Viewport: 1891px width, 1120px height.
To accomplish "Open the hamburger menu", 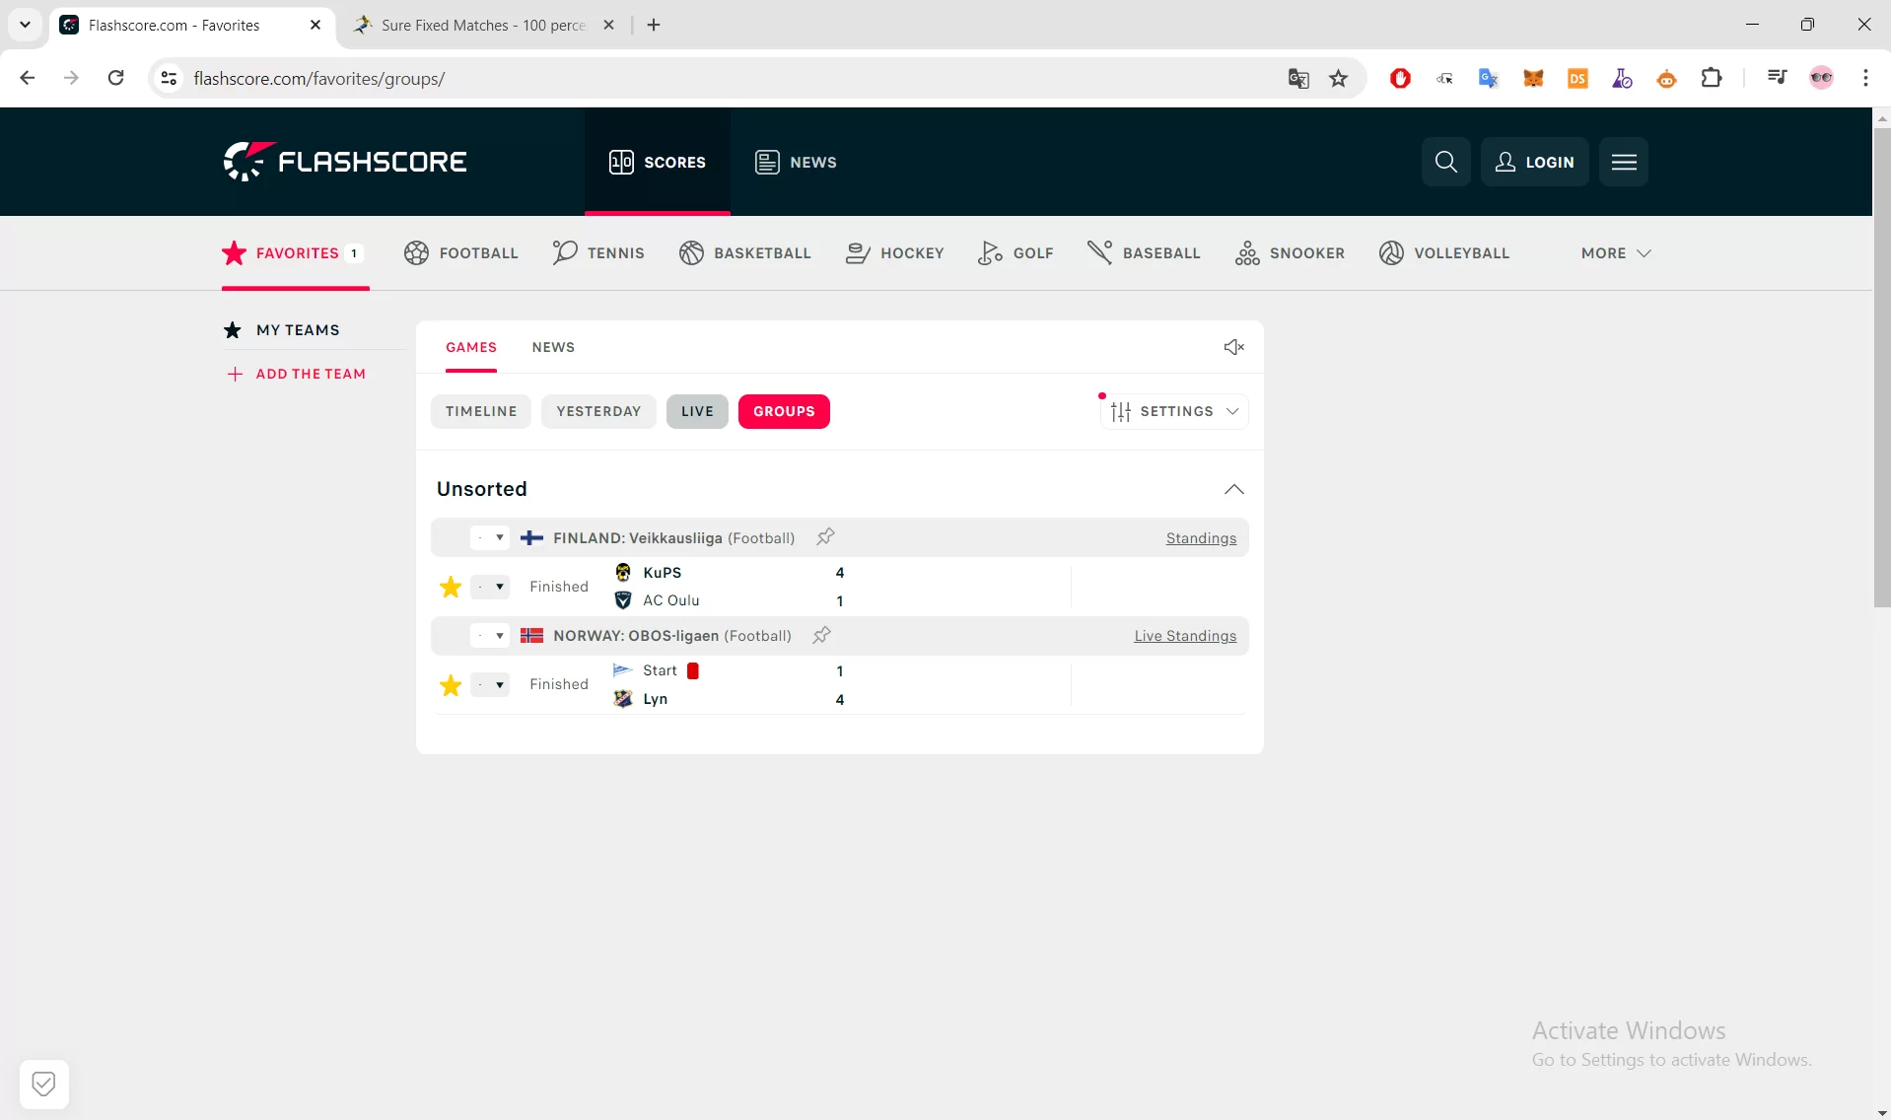I will pos(1624,162).
